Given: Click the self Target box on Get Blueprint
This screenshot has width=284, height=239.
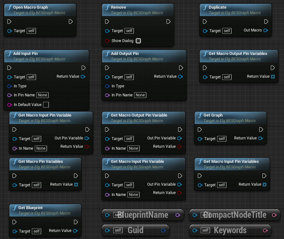Looking at the screenshot, I should click(x=37, y=231).
